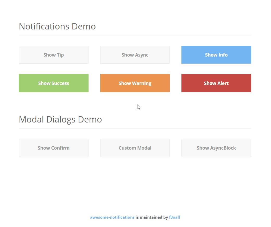Click the Show Tip button
271x227 pixels.
click(x=54, y=55)
